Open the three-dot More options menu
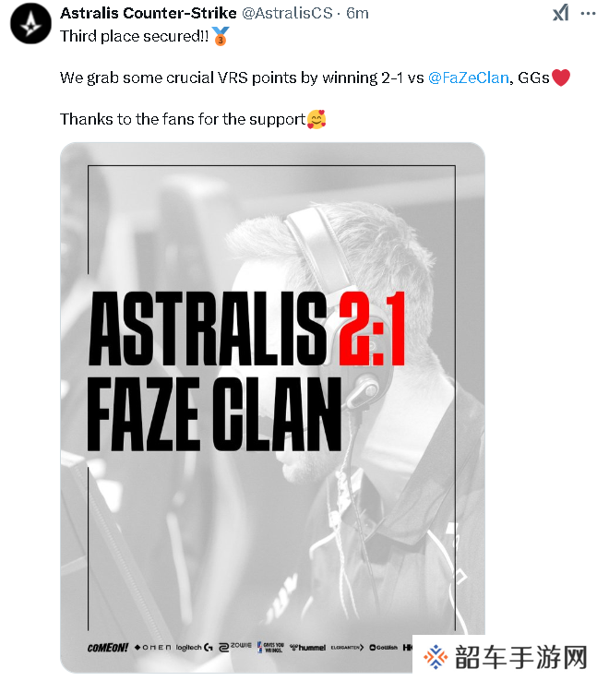The image size is (597, 681). (x=588, y=13)
